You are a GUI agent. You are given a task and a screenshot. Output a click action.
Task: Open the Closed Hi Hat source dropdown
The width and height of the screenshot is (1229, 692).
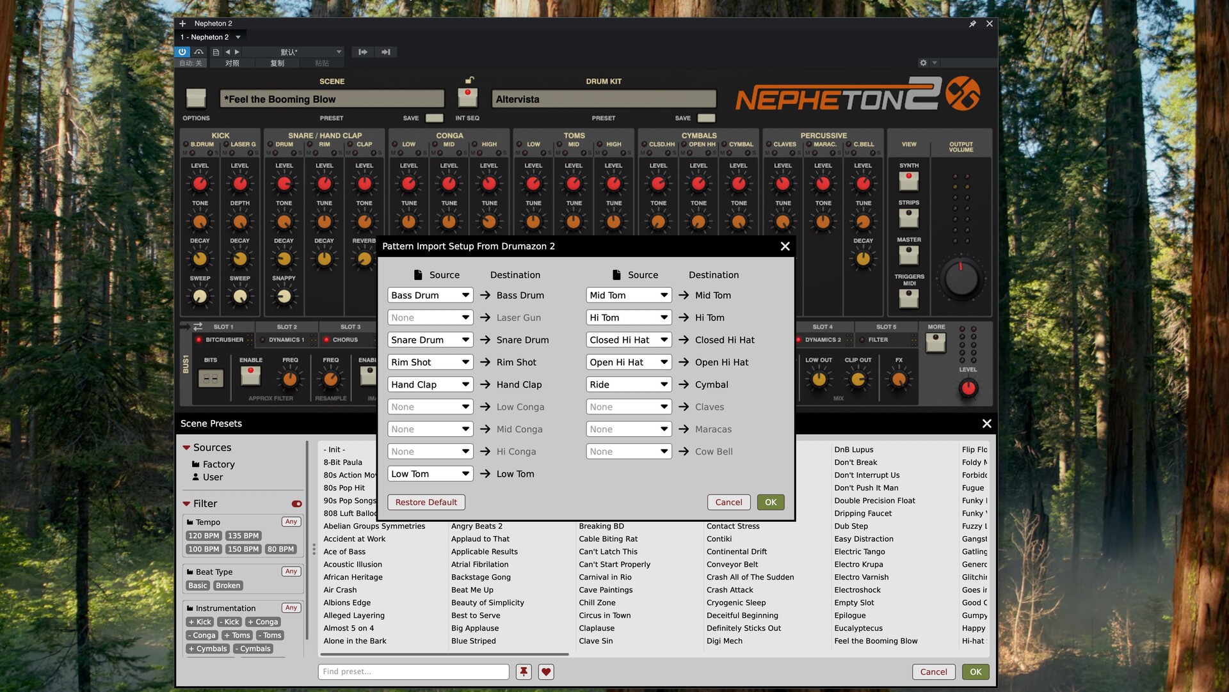point(629,340)
